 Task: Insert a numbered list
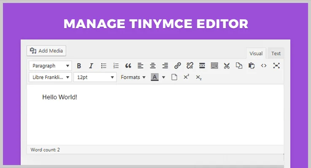coord(116,66)
